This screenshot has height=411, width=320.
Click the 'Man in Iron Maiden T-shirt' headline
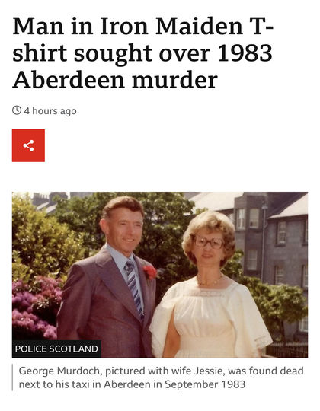tap(143, 53)
